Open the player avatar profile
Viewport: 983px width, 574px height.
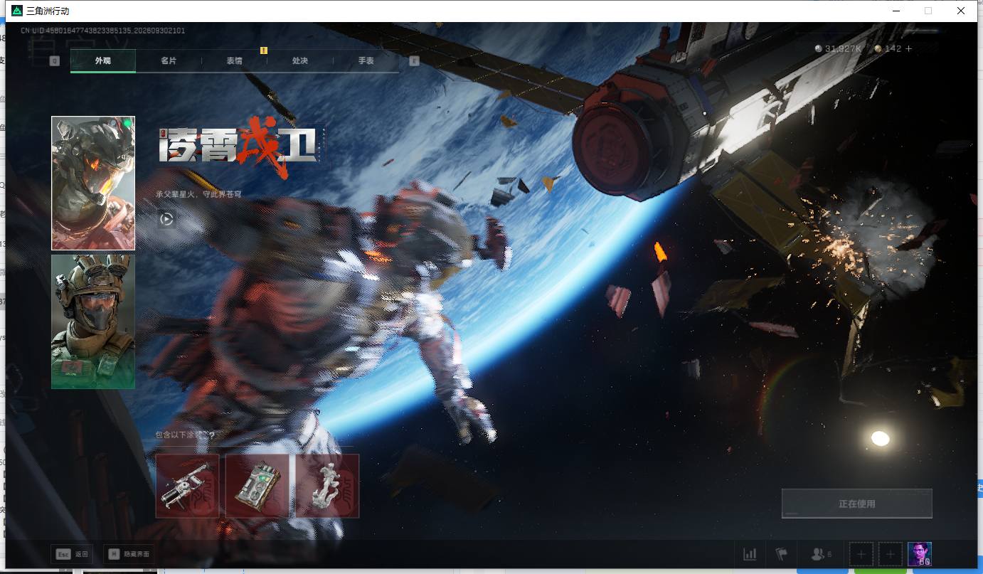coord(920,554)
